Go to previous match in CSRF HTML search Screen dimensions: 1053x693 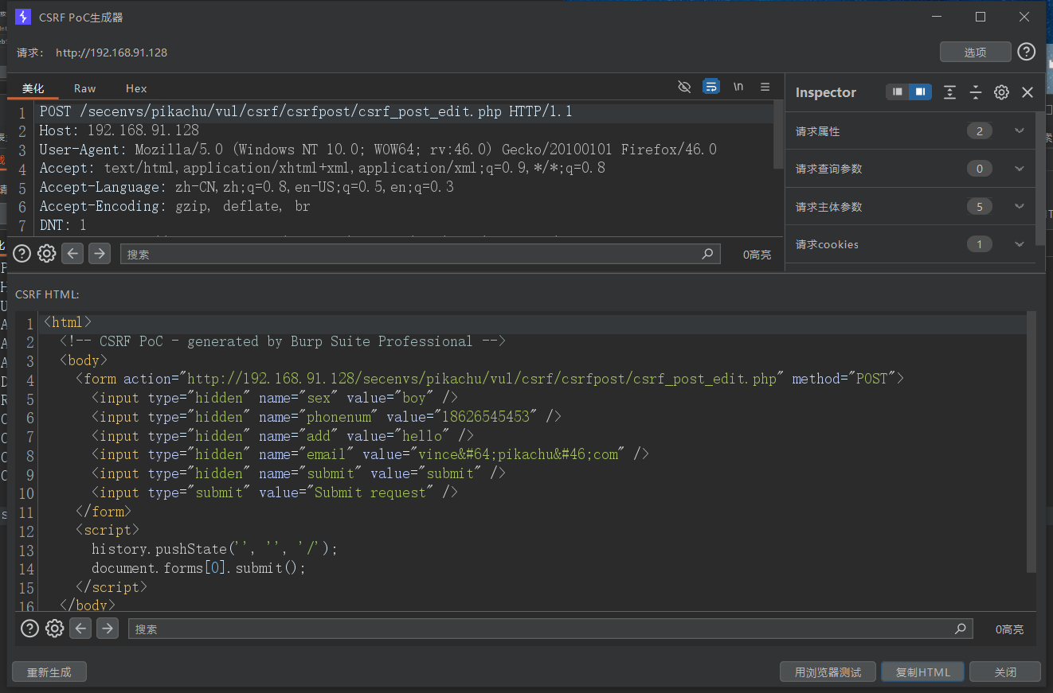pos(80,629)
